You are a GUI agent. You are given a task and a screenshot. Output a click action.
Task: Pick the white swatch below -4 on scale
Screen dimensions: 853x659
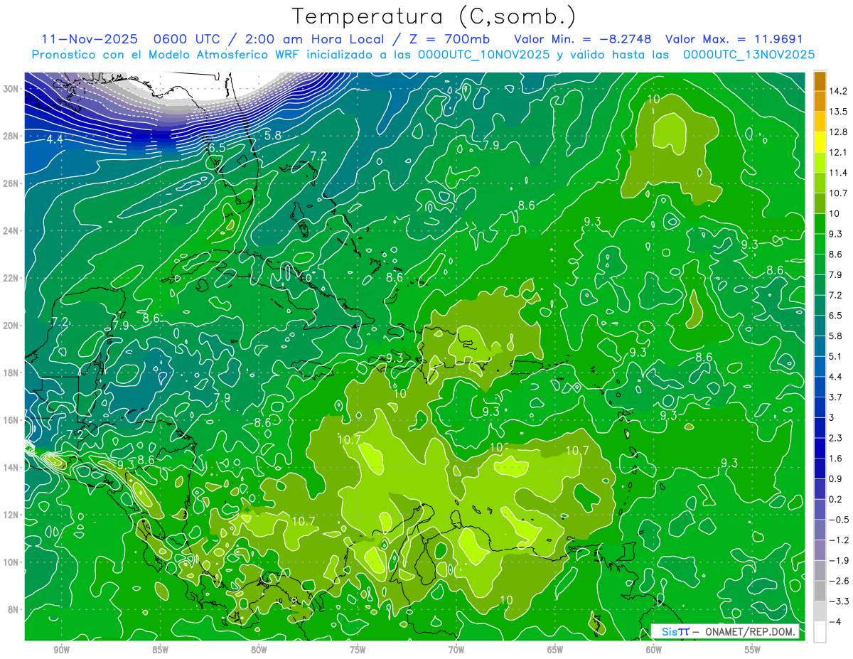pyautogui.click(x=820, y=632)
